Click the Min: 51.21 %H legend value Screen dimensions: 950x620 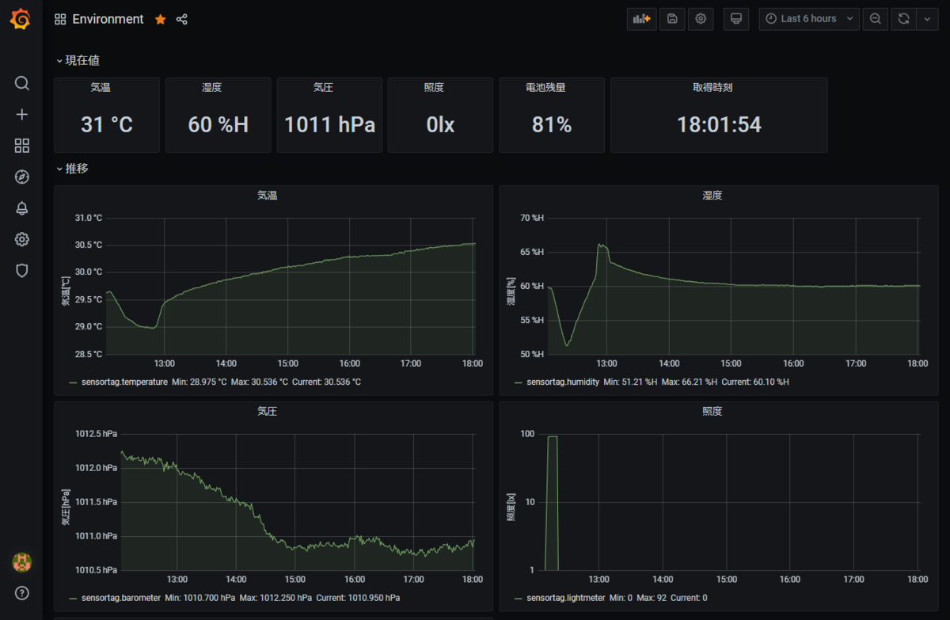coord(630,382)
